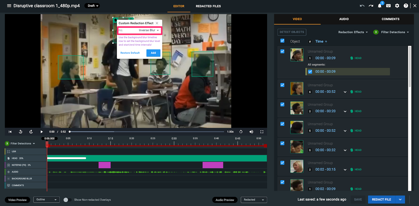Click the redo arrow icon
The image size is (419, 206).
pyautogui.click(x=371, y=6)
